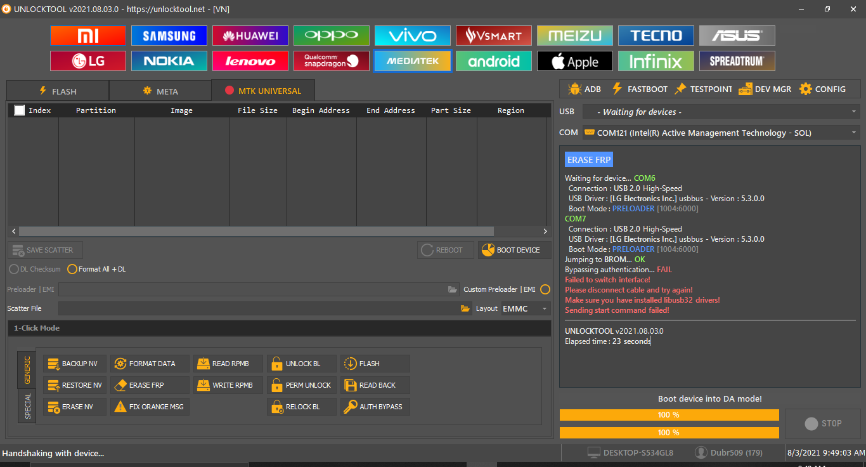Select the DL Checksum radio option
The width and height of the screenshot is (866, 467).
click(x=35, y=269)
